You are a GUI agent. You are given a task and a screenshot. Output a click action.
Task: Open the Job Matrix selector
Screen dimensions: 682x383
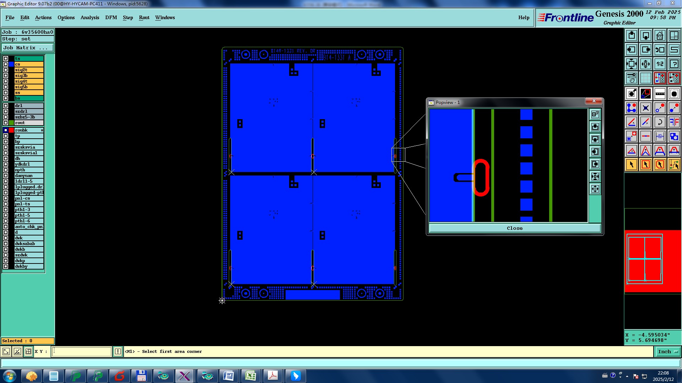pyautogui.click(x=28, y=48)
